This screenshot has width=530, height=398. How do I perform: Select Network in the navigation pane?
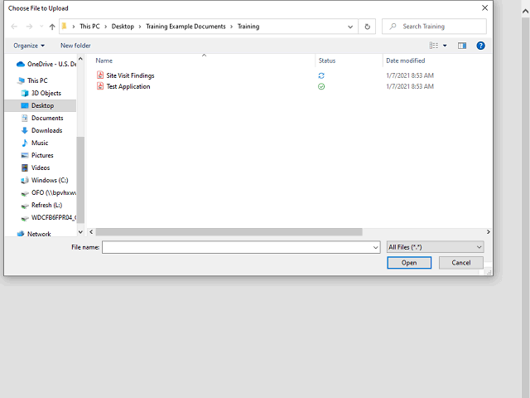click(x=34, y=234)
